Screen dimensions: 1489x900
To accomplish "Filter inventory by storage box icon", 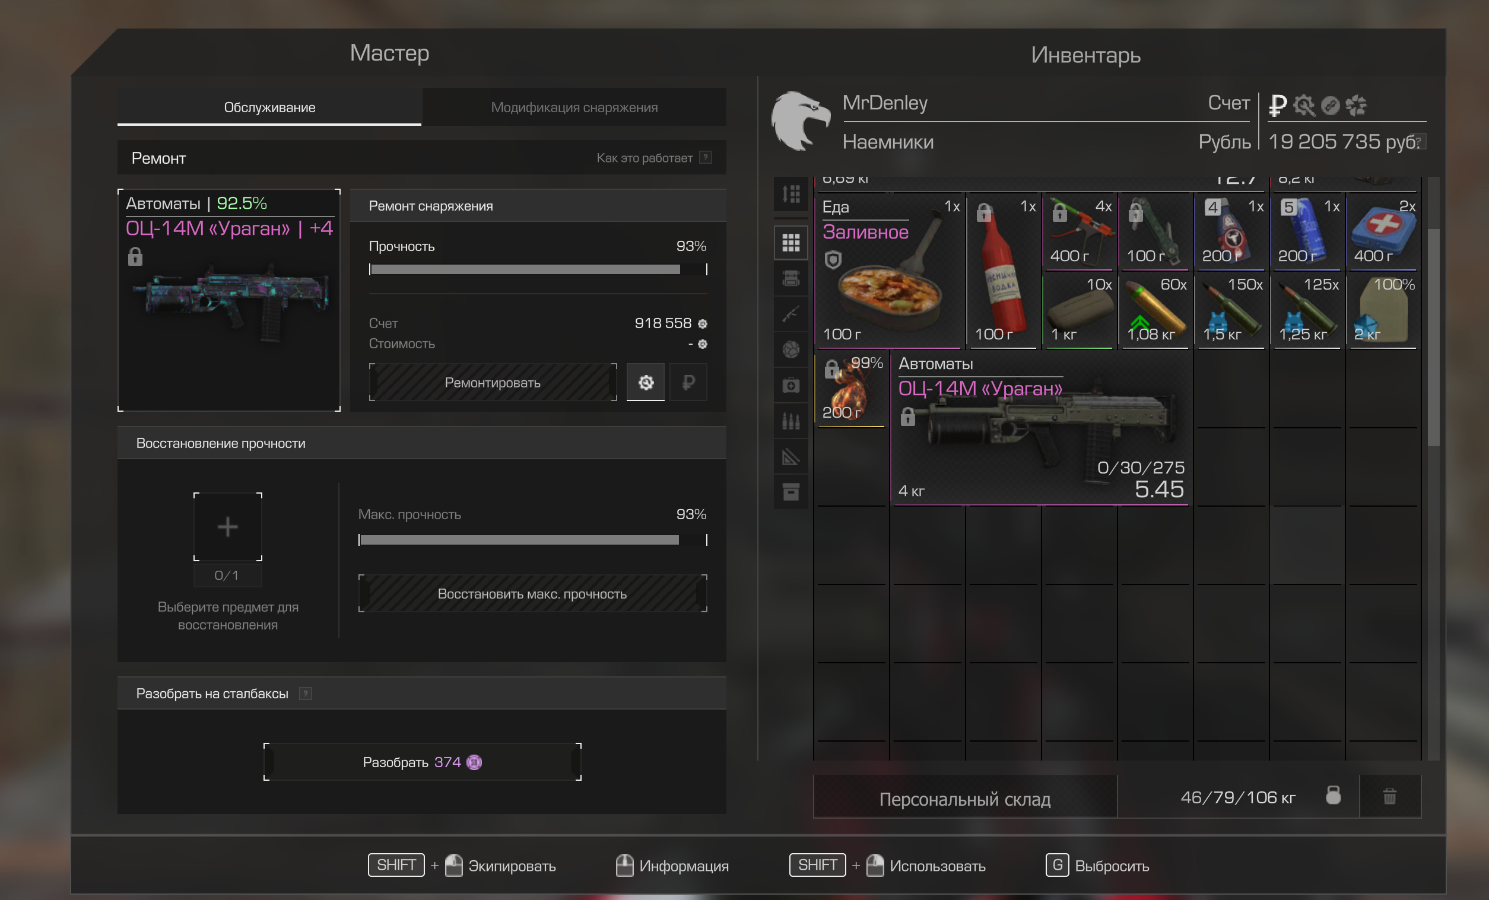I will pos(790,492).
